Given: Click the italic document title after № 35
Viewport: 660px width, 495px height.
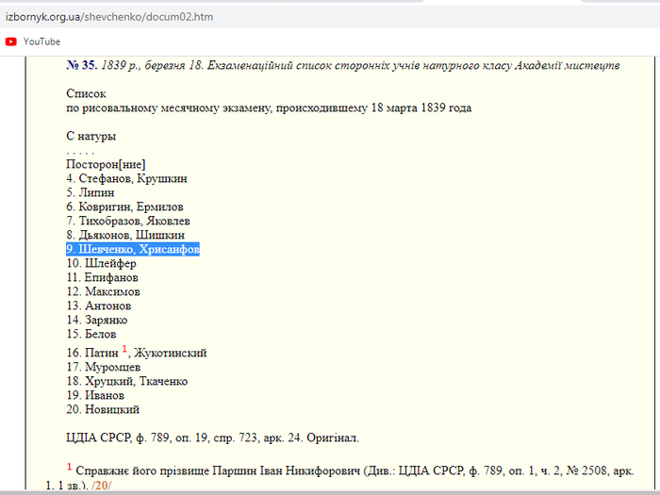Looking at the screenshot, I should 363,66.
